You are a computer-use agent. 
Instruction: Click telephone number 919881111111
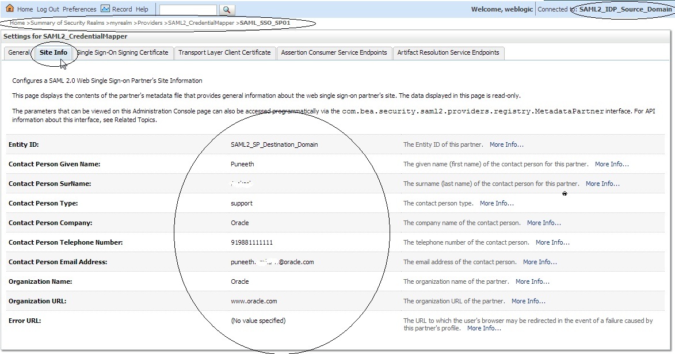click(x=252, y=242)
